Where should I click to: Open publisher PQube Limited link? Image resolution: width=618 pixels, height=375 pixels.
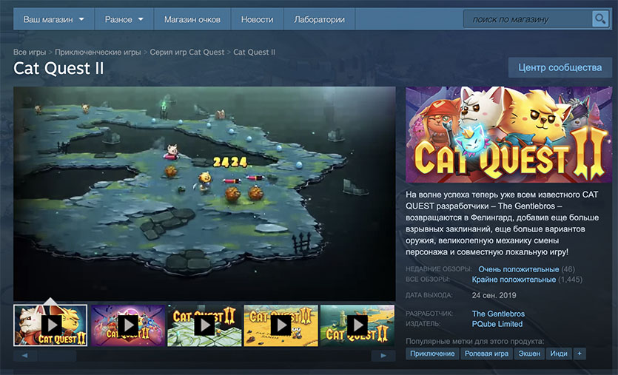pyautogui.click(x=497, y=324)
